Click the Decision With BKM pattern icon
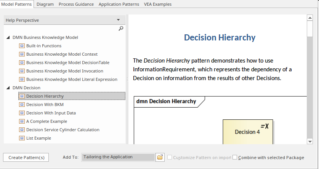The image size is (319, 169). 22,105
